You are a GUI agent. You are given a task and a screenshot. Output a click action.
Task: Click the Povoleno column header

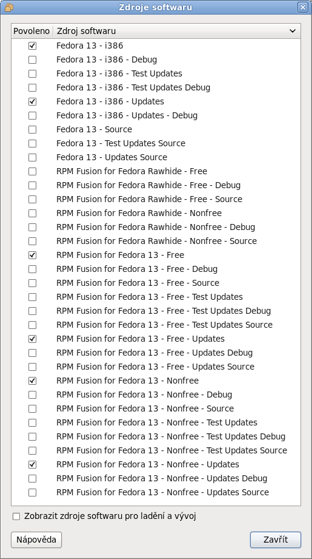(32, 31)
